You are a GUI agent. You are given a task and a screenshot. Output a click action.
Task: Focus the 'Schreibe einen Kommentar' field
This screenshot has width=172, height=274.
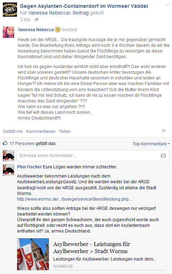pyautogui.click(x=93, y=156)
